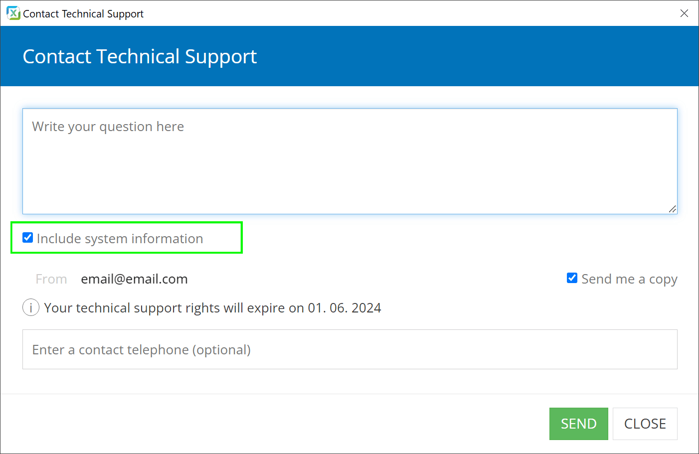Click the 'Send me a copy' label text
The width and height of the screenshot is (699, 454).
point(629,279)
